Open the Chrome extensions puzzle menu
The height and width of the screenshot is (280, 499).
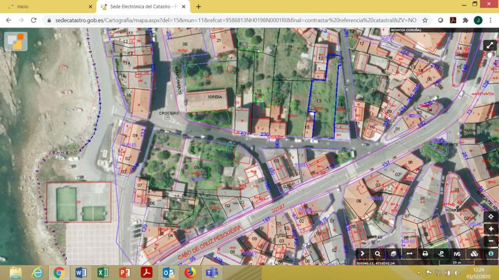click(x=465, y=20)
